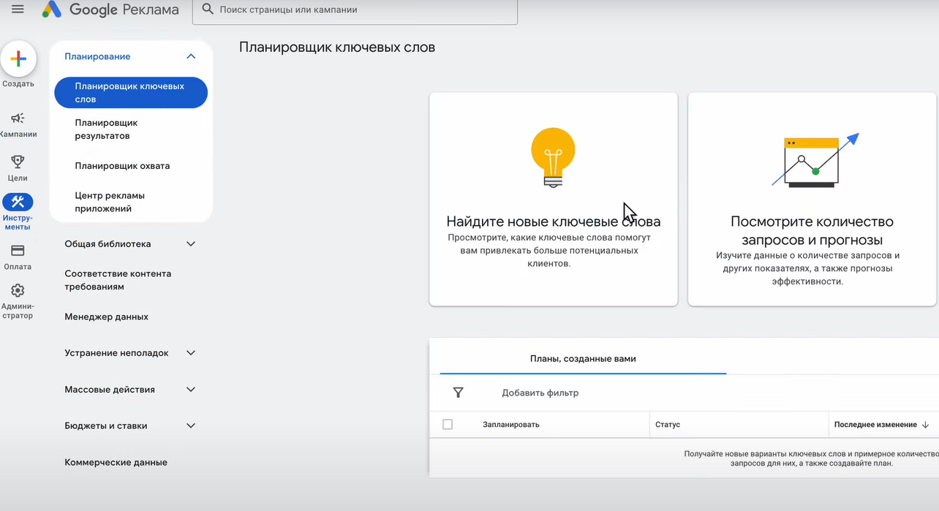The height and width of the screenshot is (511, 939).
Task: Switch to the Планы, созданные вами tab
Action: (x=583, y=358)
